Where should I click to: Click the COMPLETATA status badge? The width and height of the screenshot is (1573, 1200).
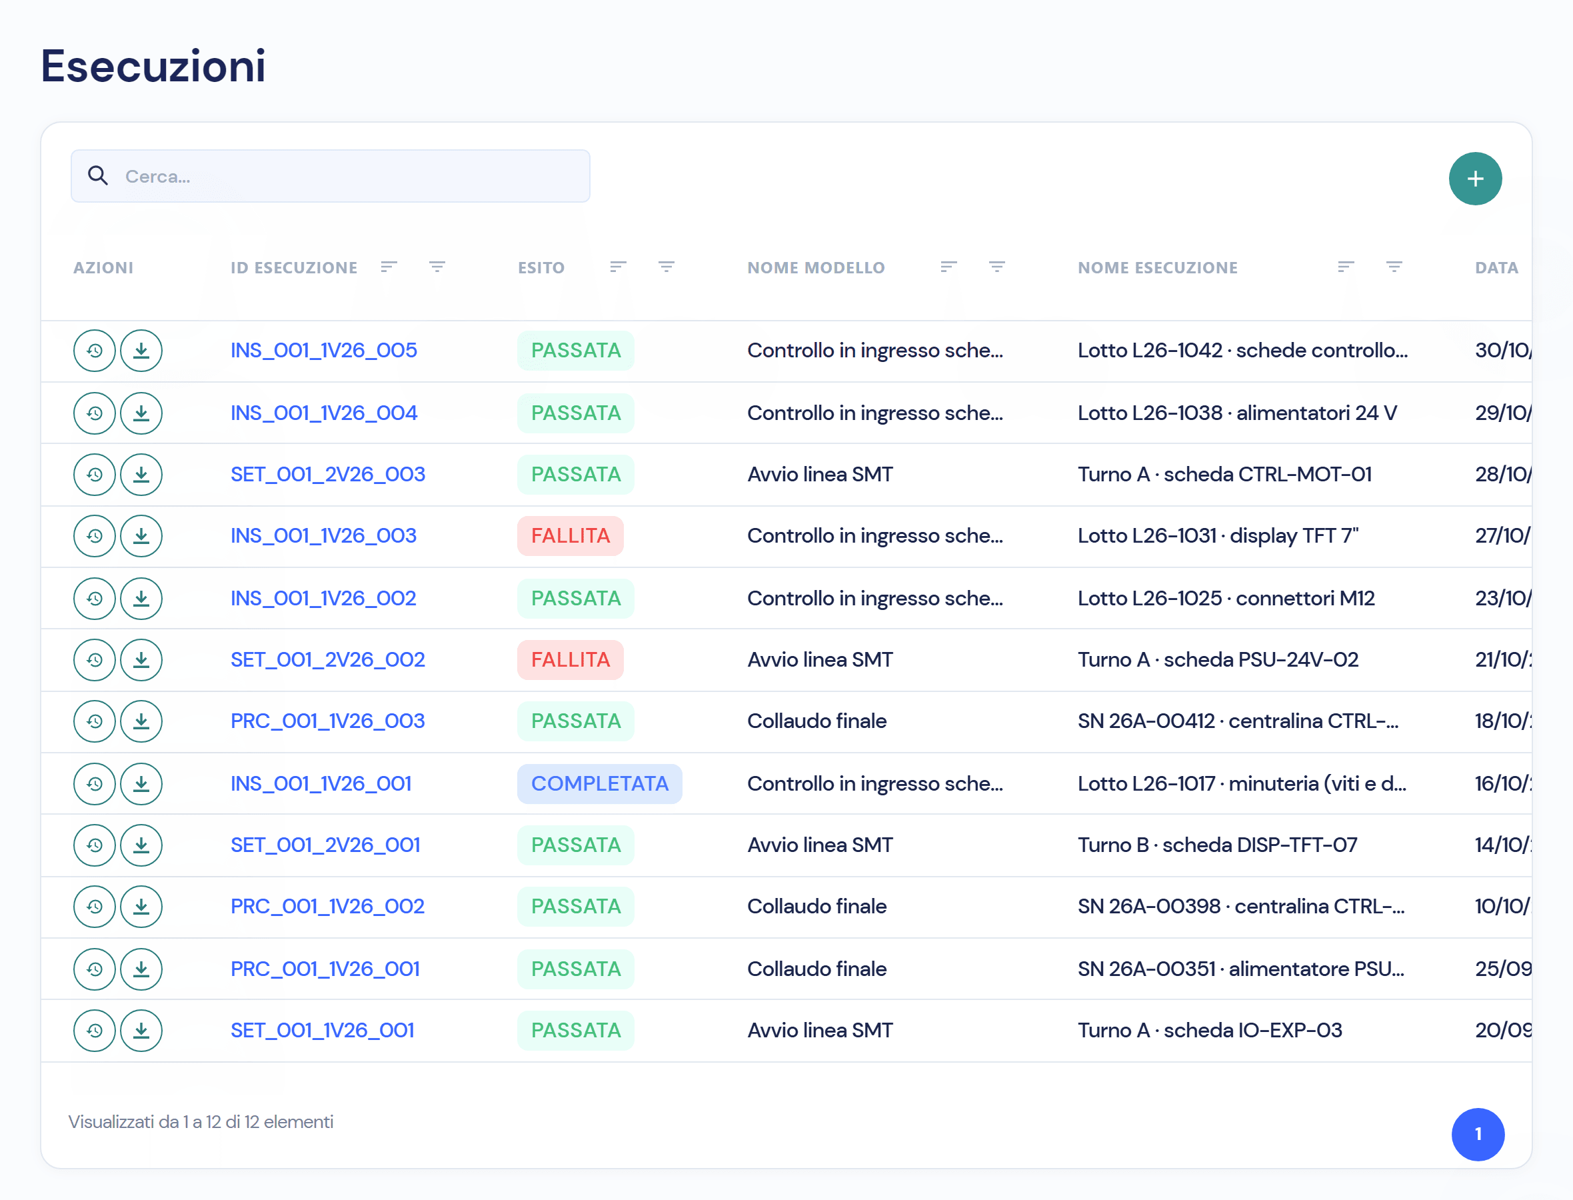click(x=599, y=784)
